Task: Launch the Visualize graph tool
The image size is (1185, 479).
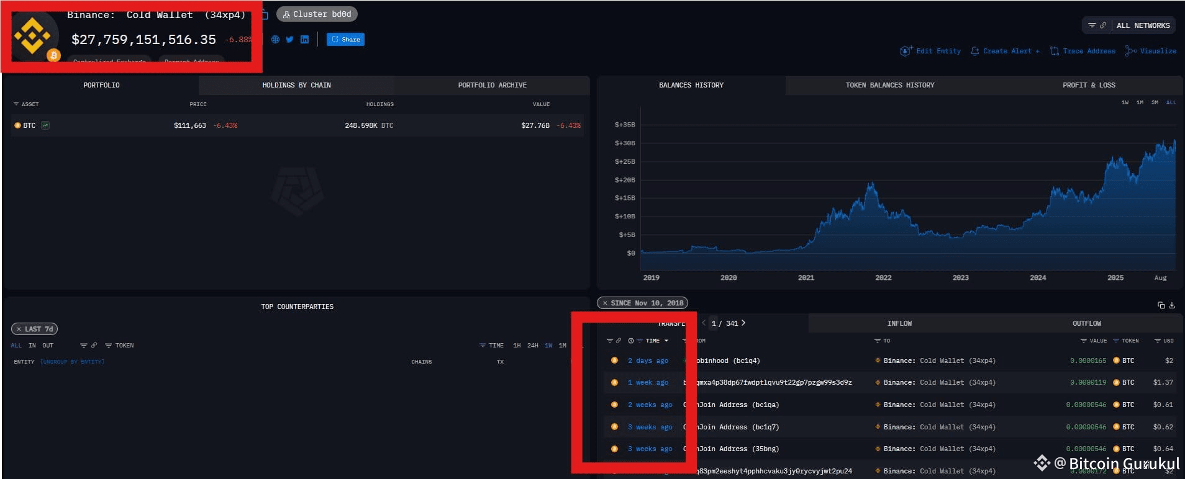Action: (x=1150, y=51)
